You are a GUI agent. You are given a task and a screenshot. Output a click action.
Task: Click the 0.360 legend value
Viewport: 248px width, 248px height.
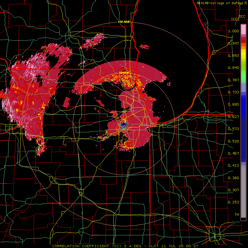tap(233, 178)
